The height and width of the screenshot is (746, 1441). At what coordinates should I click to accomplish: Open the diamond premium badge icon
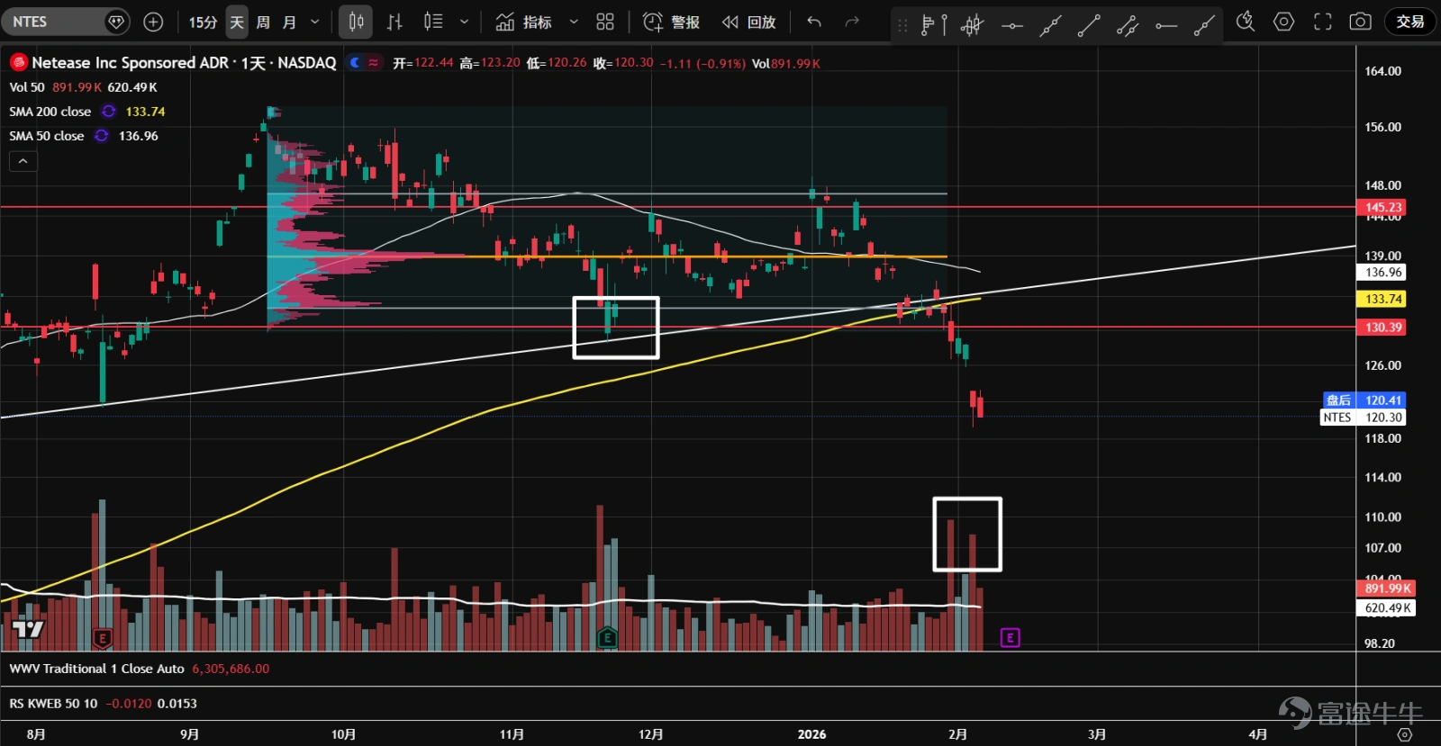coord(116,22)
